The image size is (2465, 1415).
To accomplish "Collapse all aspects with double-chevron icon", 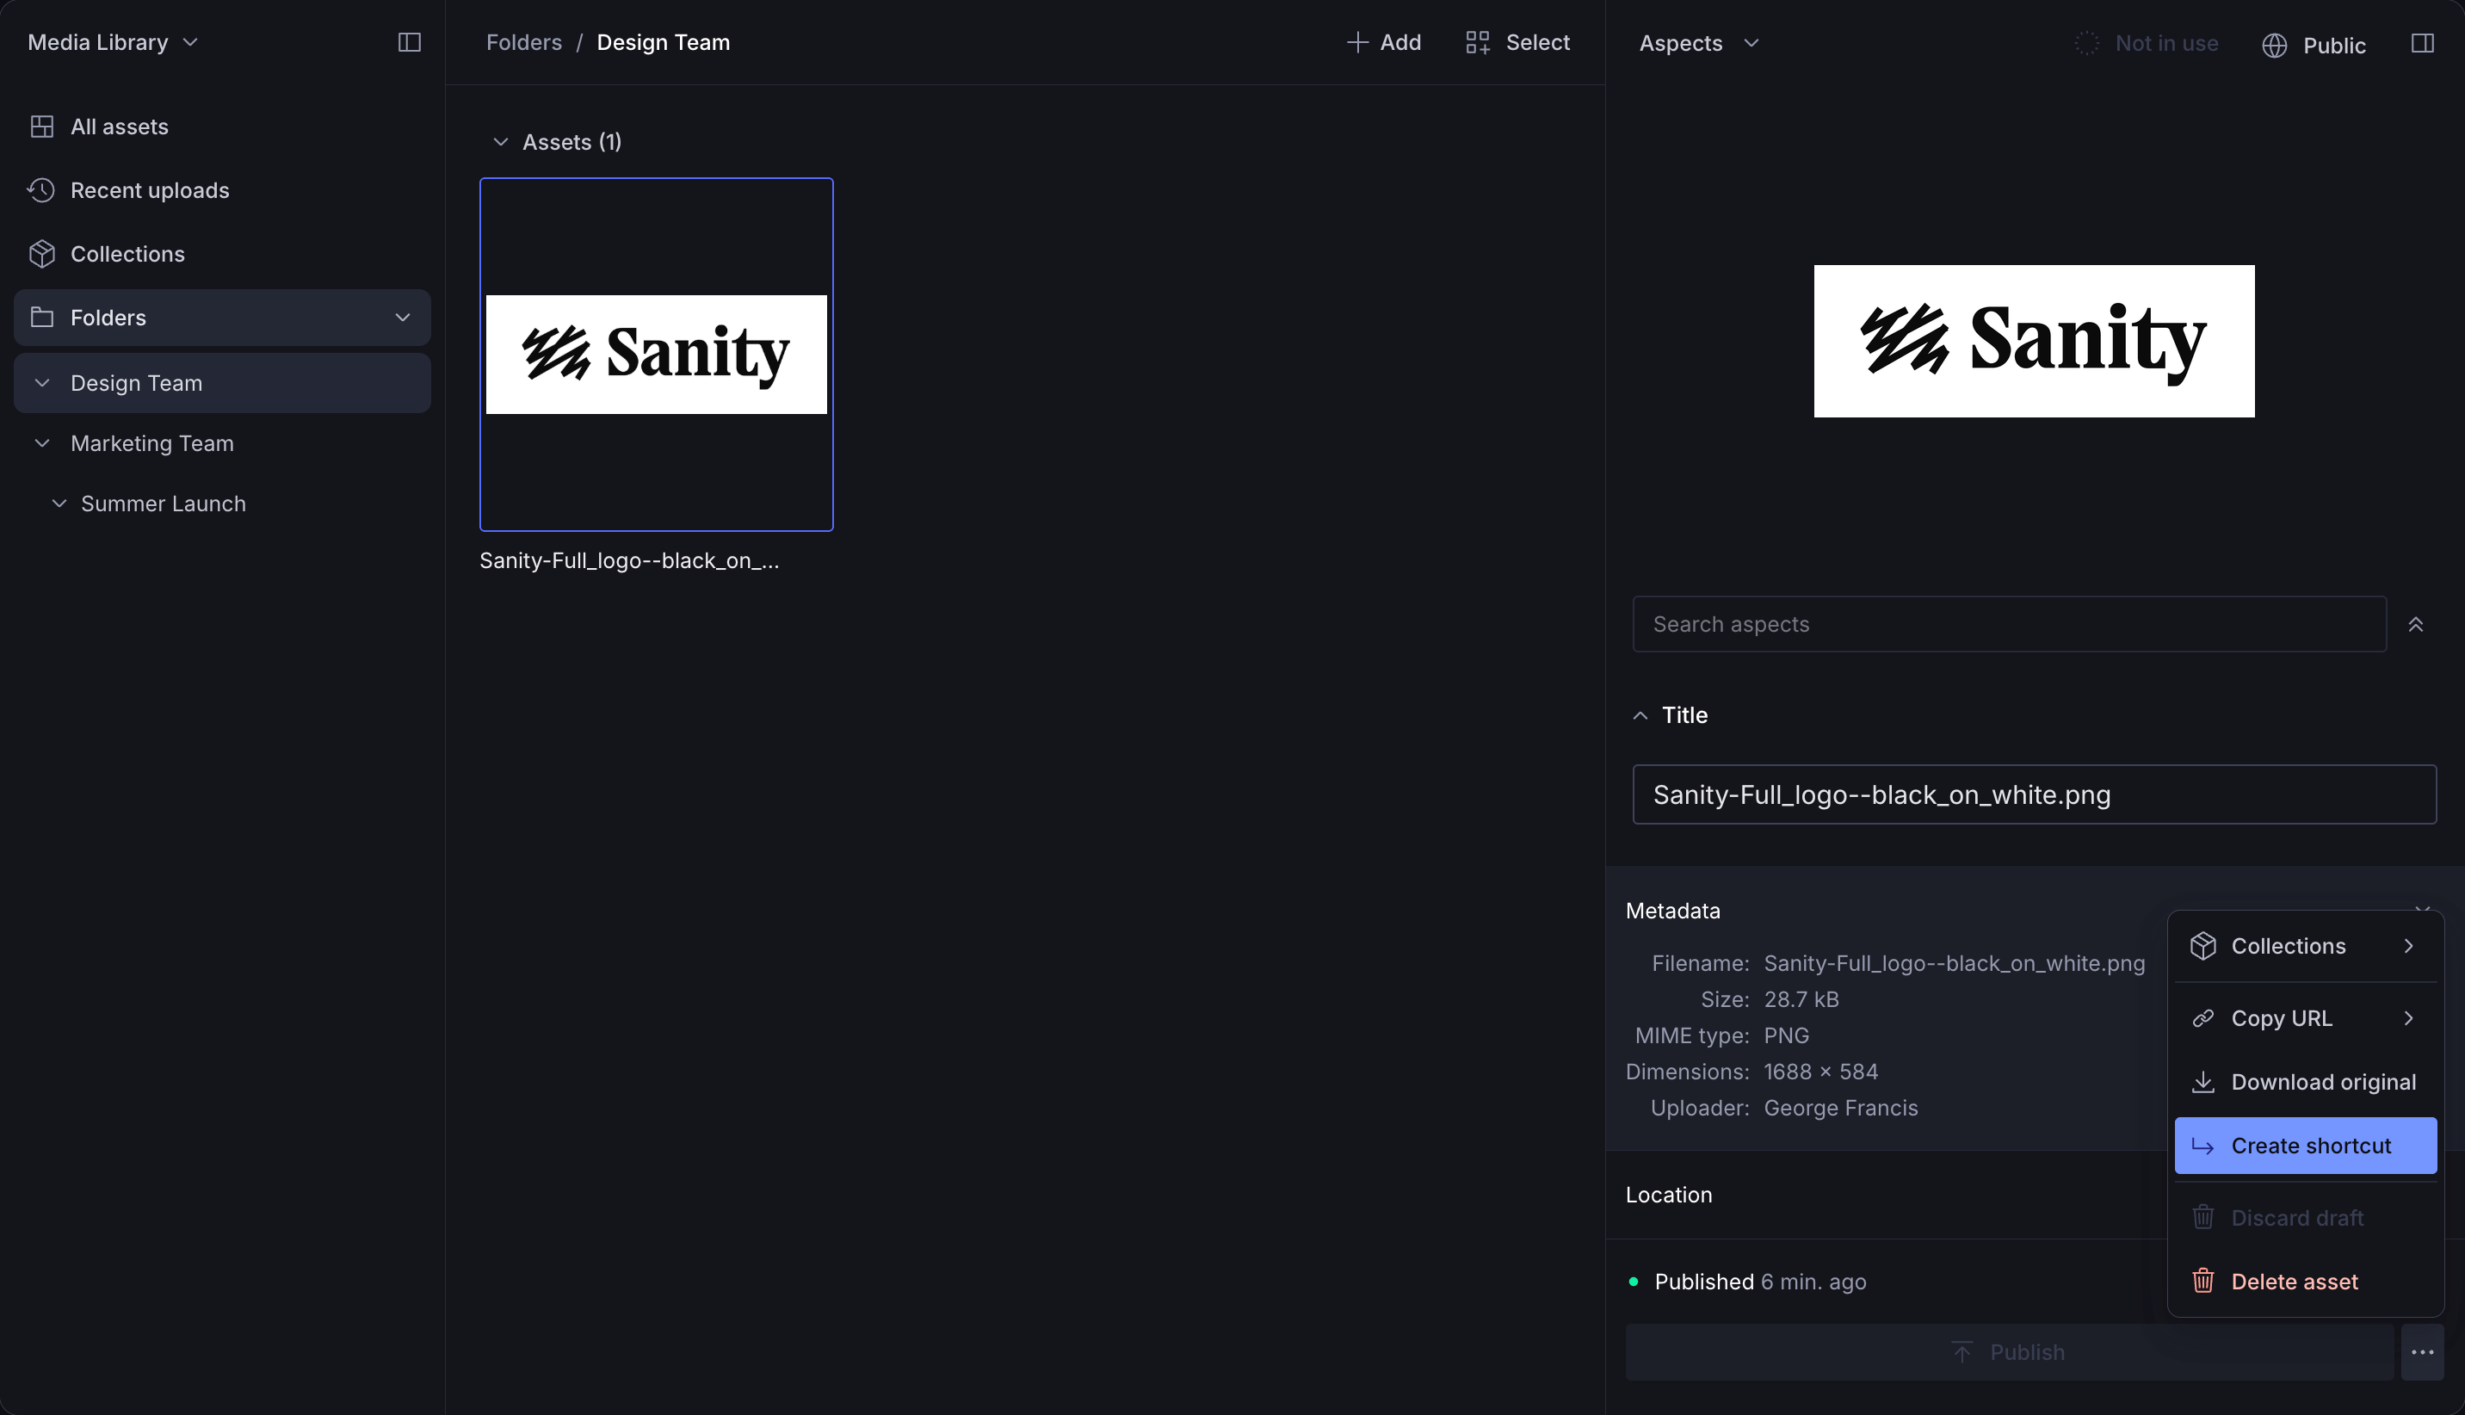I will [x=2415, y=625].
